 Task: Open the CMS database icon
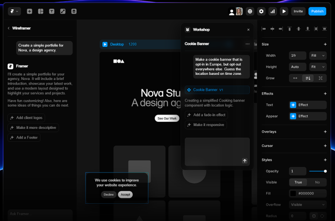tap(74, 11)
